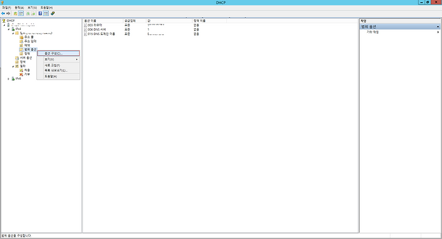Click the 필터 folder icon
Viewport: 442px width, 239px height.
pyautogui.click(x=17, y=66)
